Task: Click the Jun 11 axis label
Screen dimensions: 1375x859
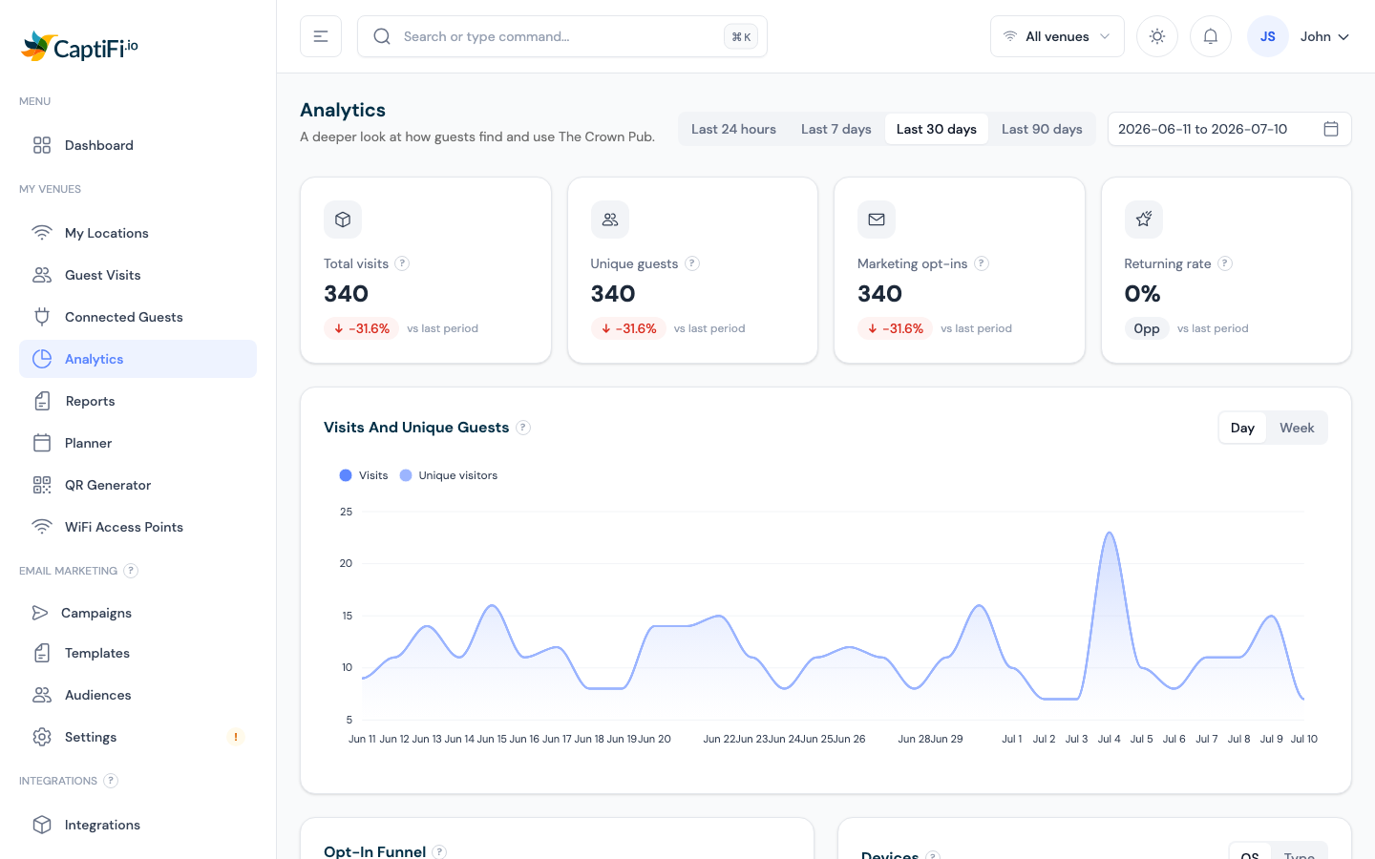Action: point(362,739)
